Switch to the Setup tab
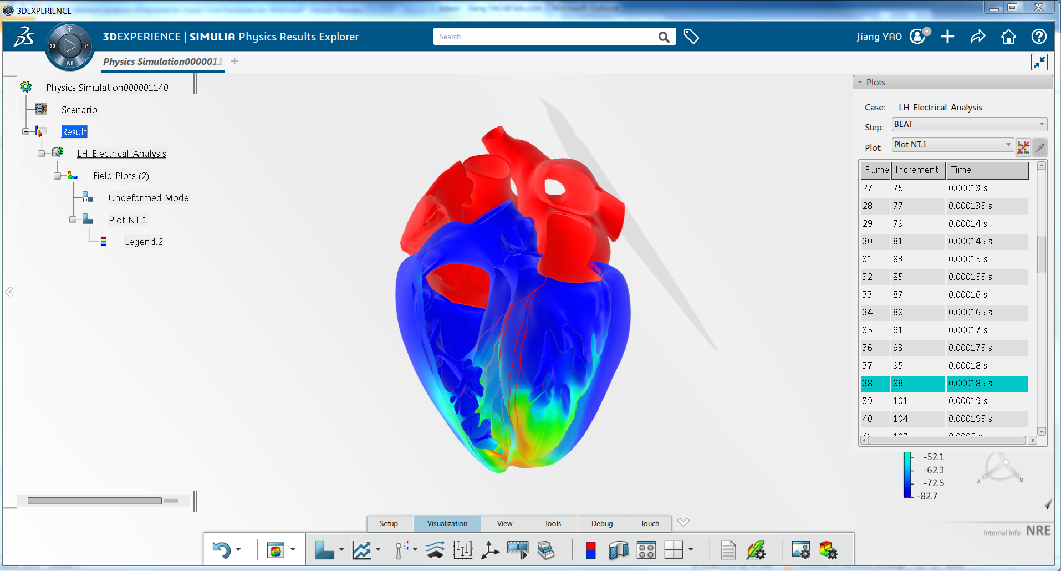Viewport: 1061px width, 571px height. coord(389,523)
